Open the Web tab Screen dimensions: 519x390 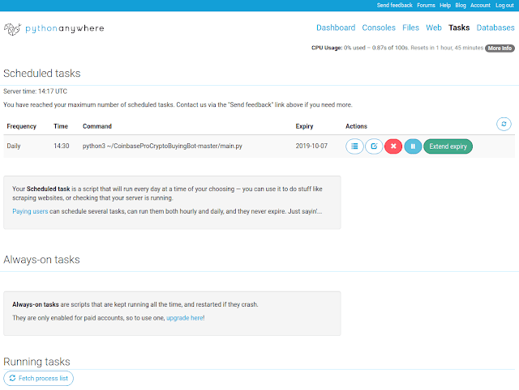click(x=434, y=28)
